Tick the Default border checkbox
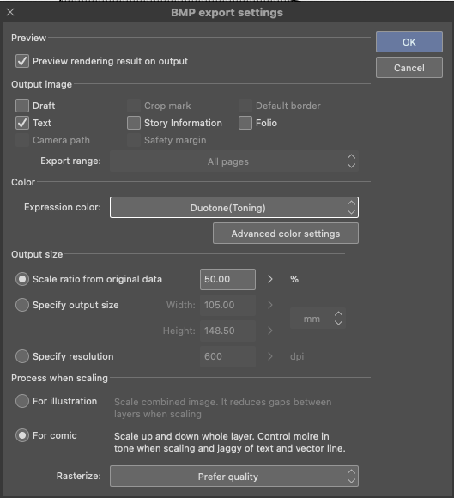Viewport: 454px width, 498px height. click(245, 106)
